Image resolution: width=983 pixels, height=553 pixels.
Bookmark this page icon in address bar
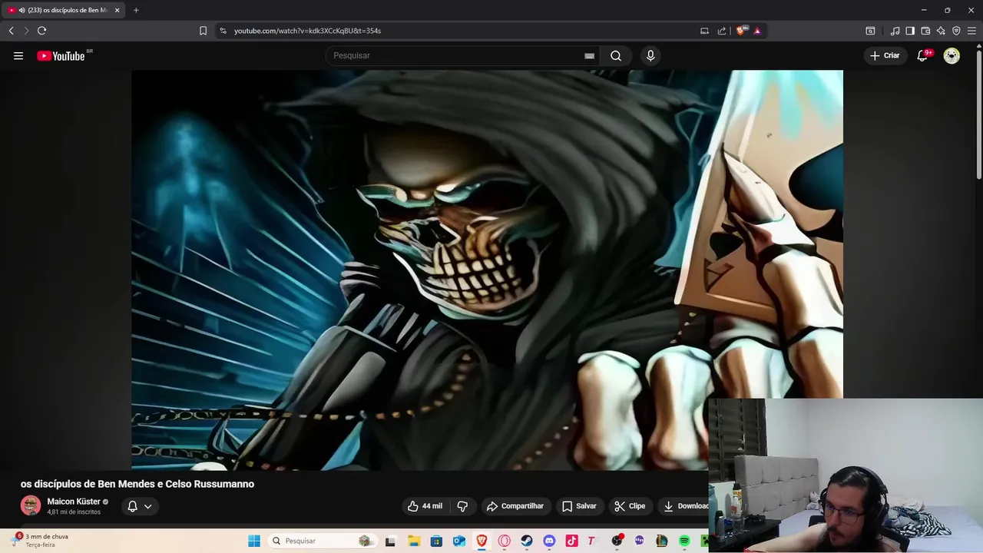click(203, 31)
